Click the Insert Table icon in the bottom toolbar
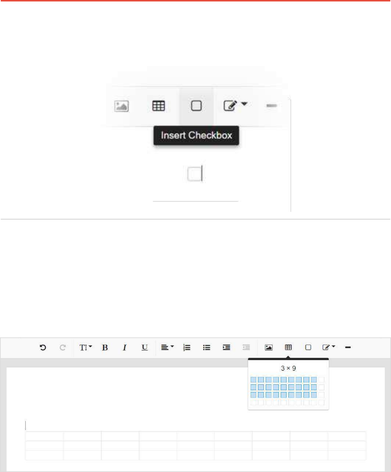Screen dimensions: 391x472 coord(288,348)
